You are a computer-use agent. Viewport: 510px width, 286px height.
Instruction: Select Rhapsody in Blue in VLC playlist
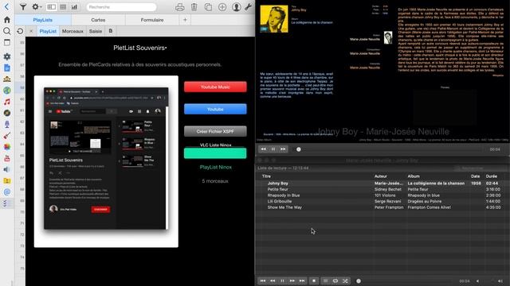[x=284, y=195]
